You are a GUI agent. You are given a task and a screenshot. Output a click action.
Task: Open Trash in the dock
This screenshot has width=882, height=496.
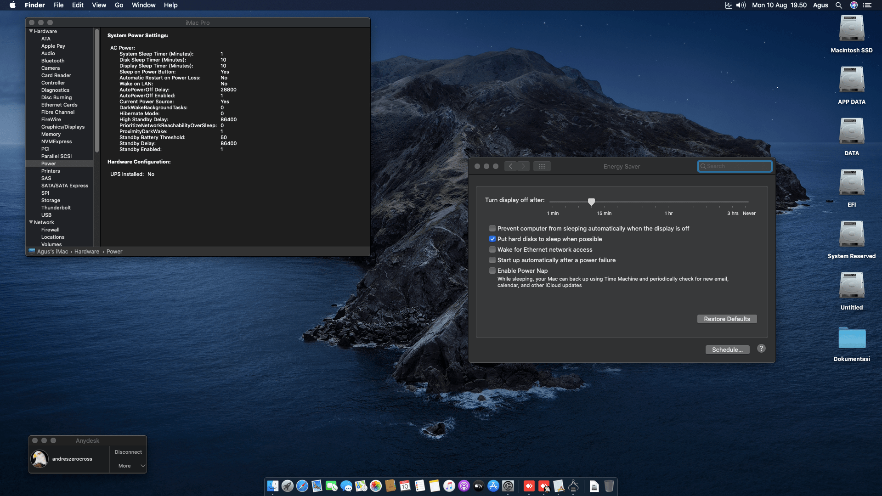609,486
